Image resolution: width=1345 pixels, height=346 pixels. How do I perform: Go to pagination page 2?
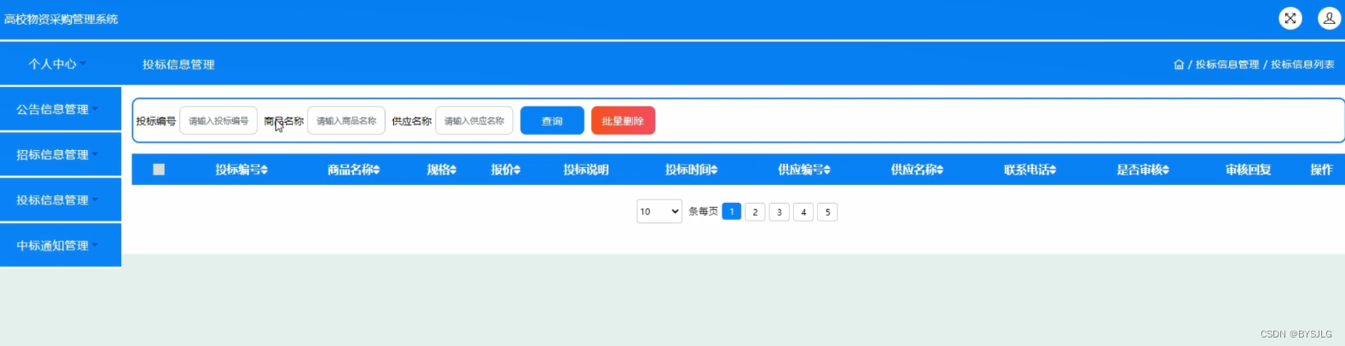[755, 211]
